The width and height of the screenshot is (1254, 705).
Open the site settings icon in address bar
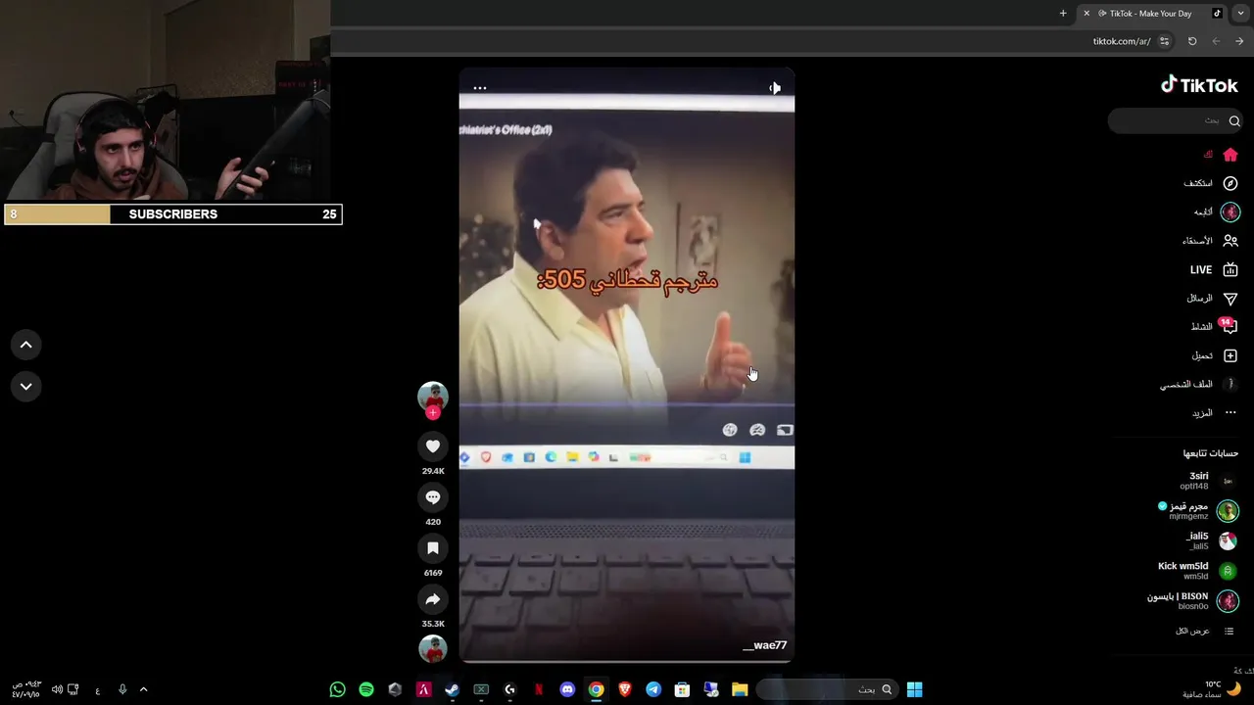coord(1164,41)
